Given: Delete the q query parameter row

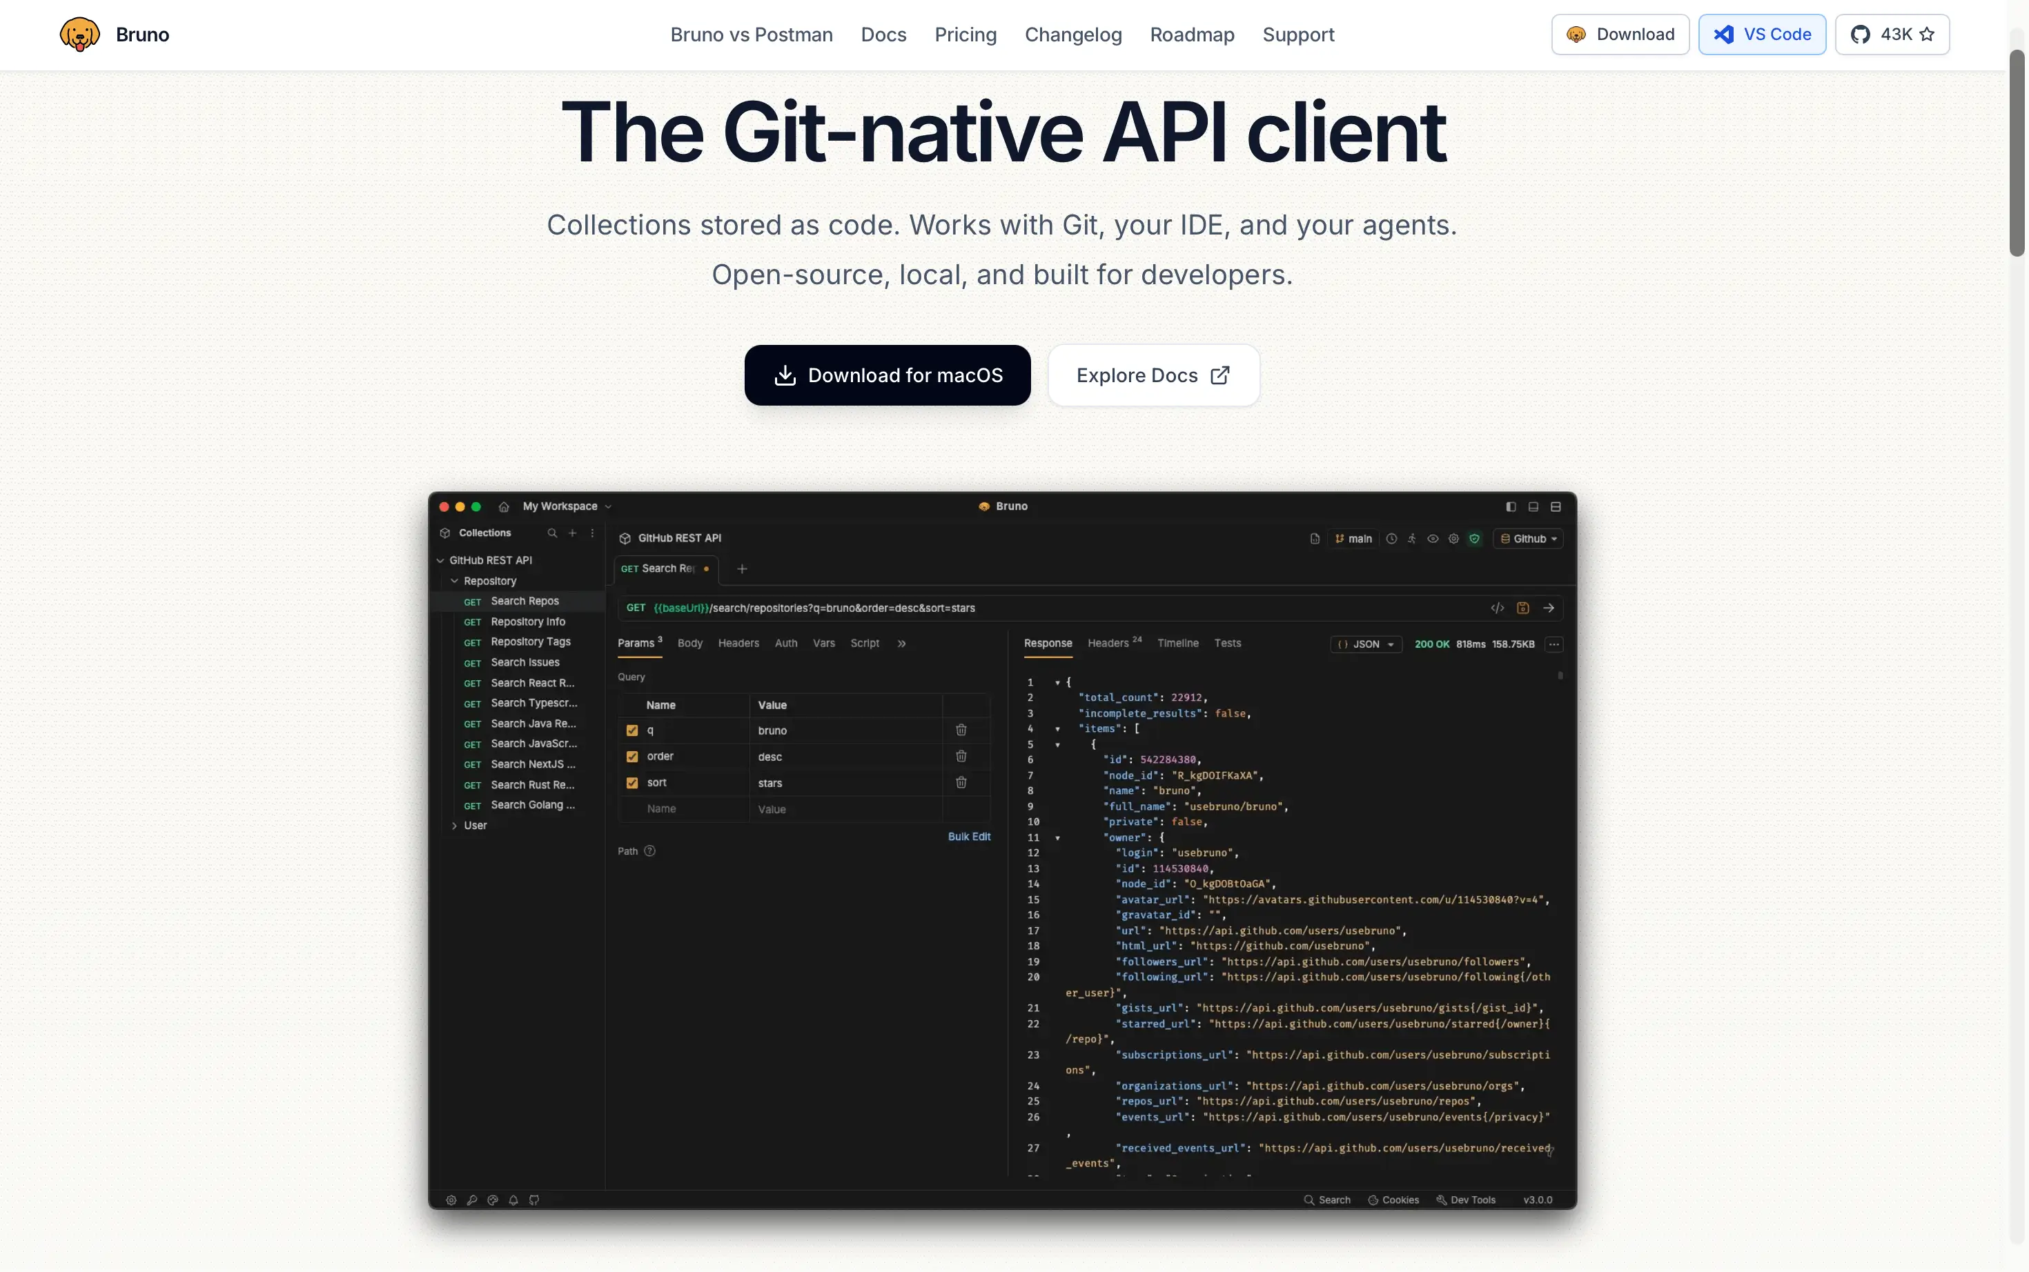Looking at the screenshot, I should tap(961, 731).
